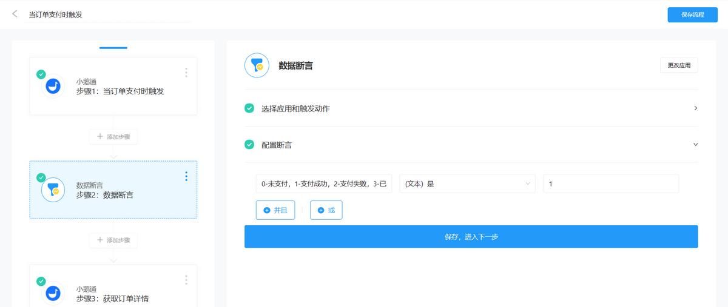
Task: Collapse the 配置断言 section chevron
Action: pos(695,145)
